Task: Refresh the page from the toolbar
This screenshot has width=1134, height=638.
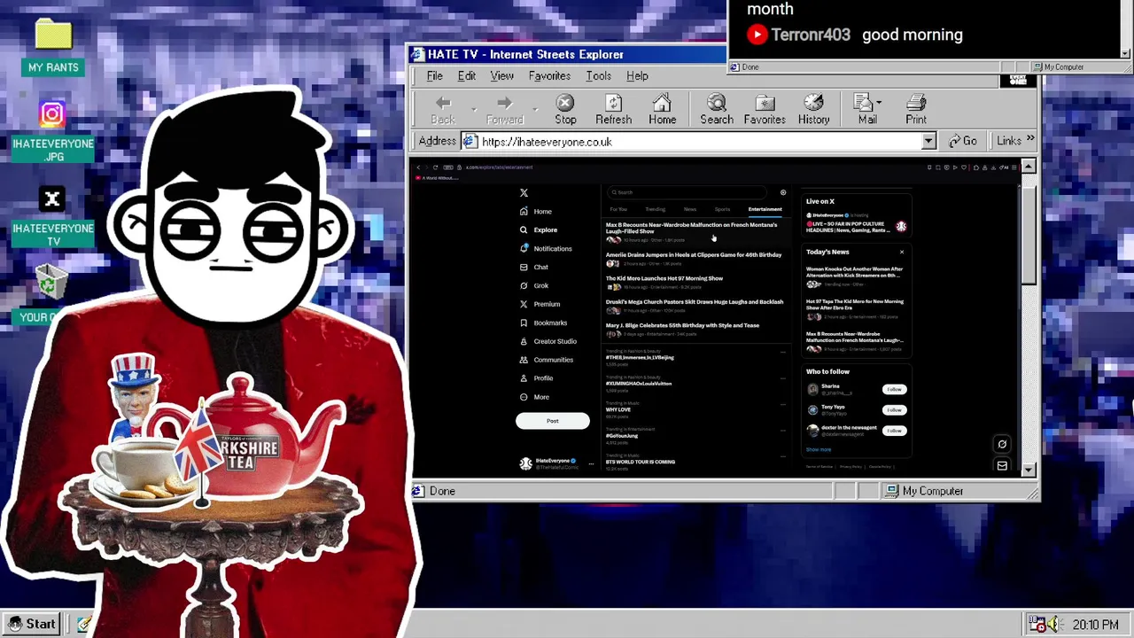Action: (x=613, y=110)
